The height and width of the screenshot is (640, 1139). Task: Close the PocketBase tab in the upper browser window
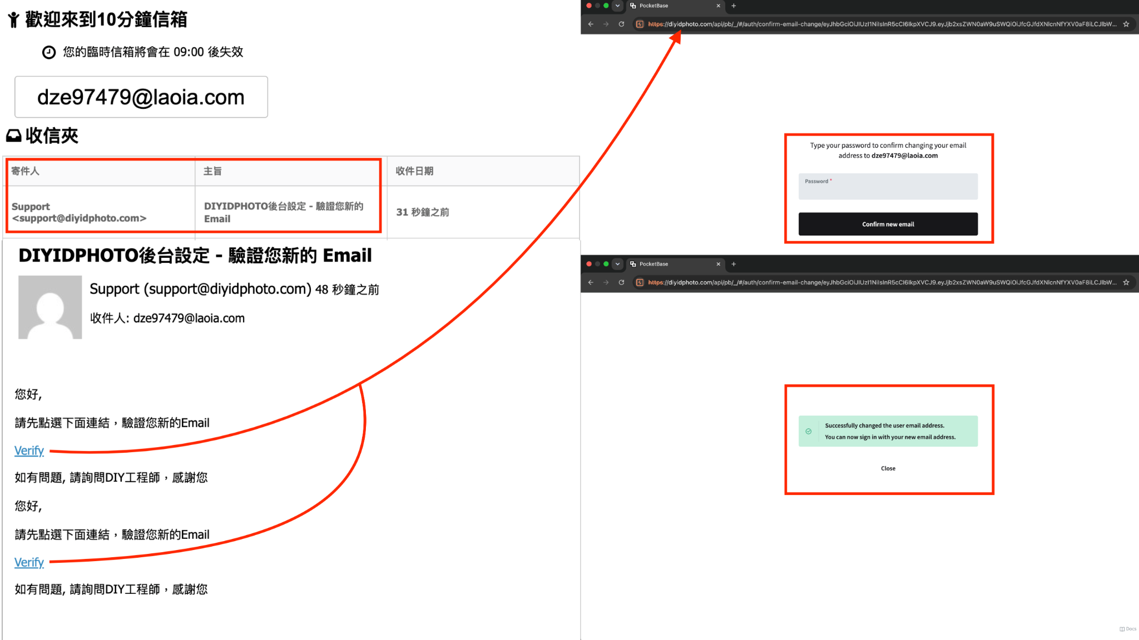(718, 6)
